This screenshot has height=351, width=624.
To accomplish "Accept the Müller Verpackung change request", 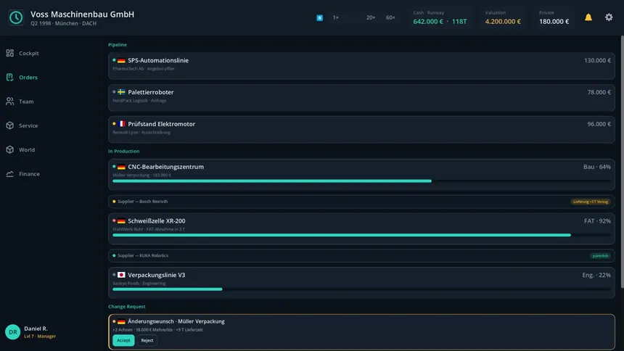I will coord(123,340).
